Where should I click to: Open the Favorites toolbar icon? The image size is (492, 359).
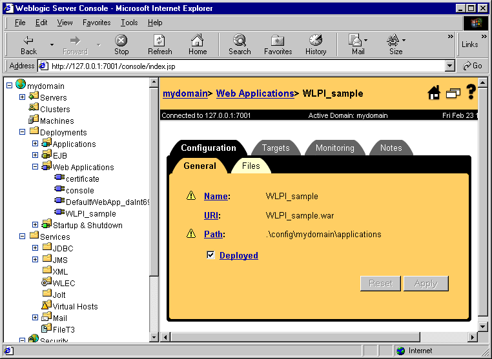tap(278, 41)
